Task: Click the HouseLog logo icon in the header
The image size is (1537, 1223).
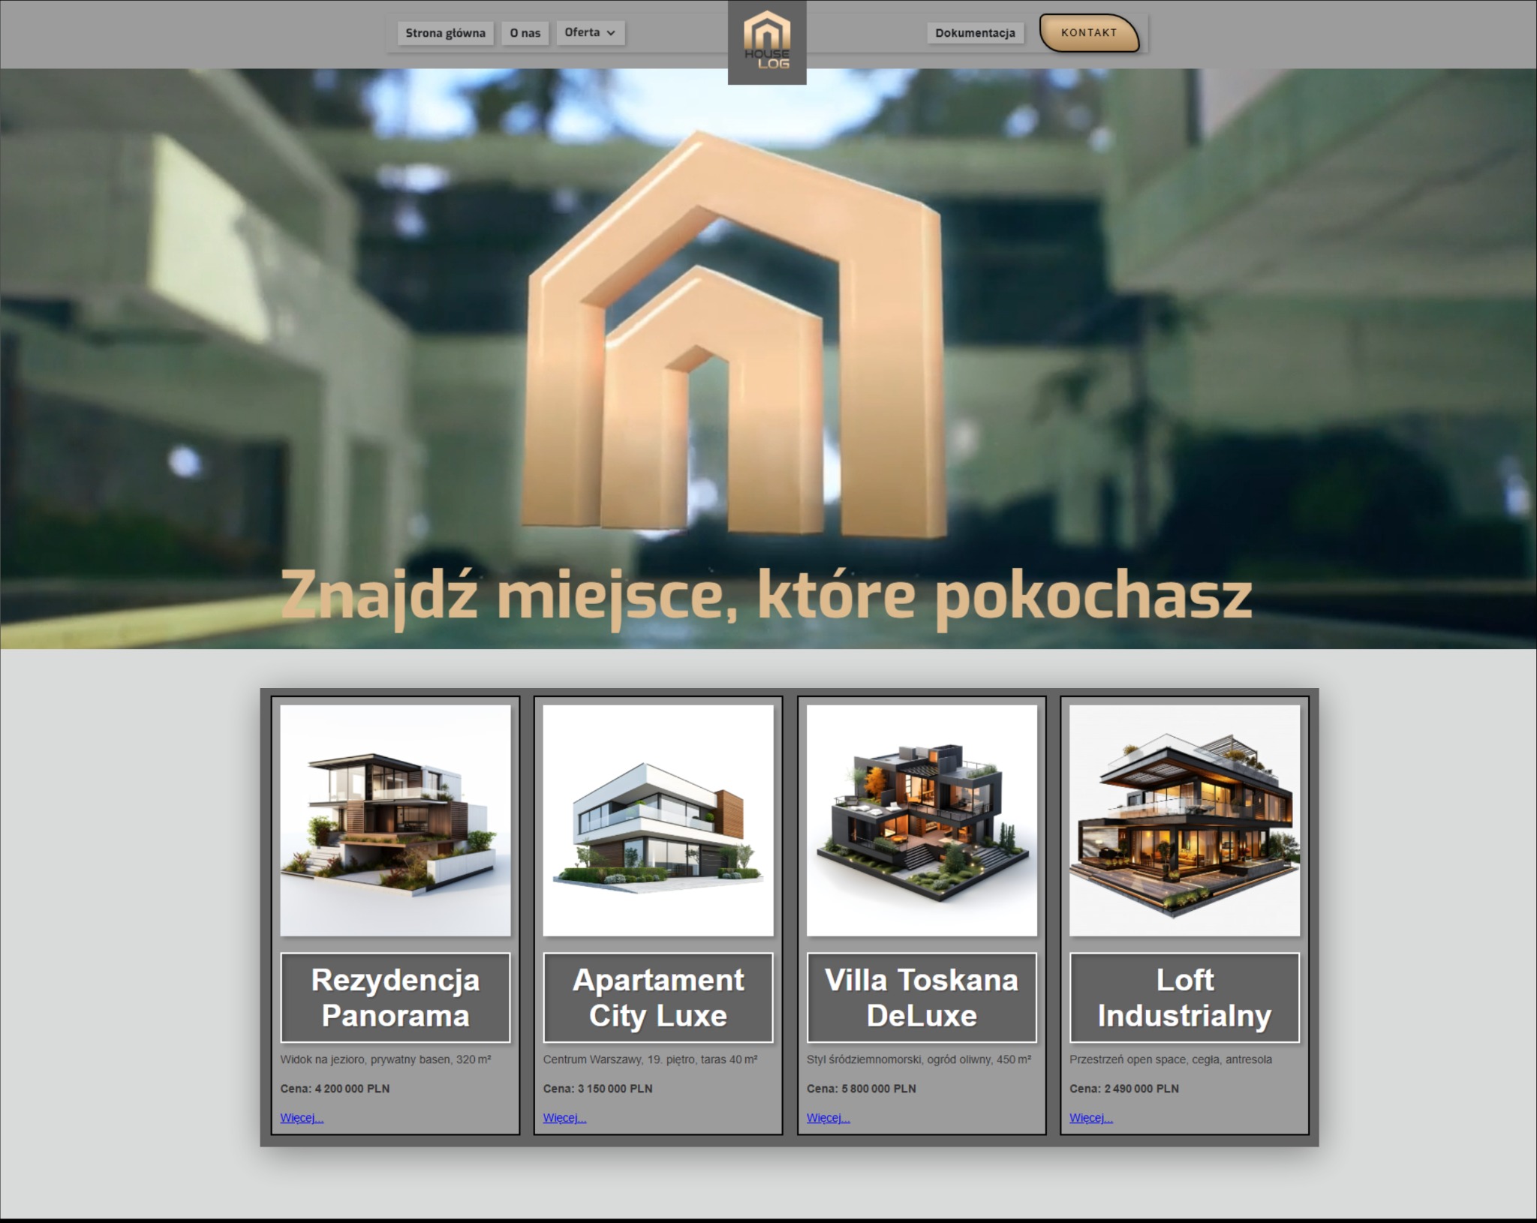Action: 767,41
